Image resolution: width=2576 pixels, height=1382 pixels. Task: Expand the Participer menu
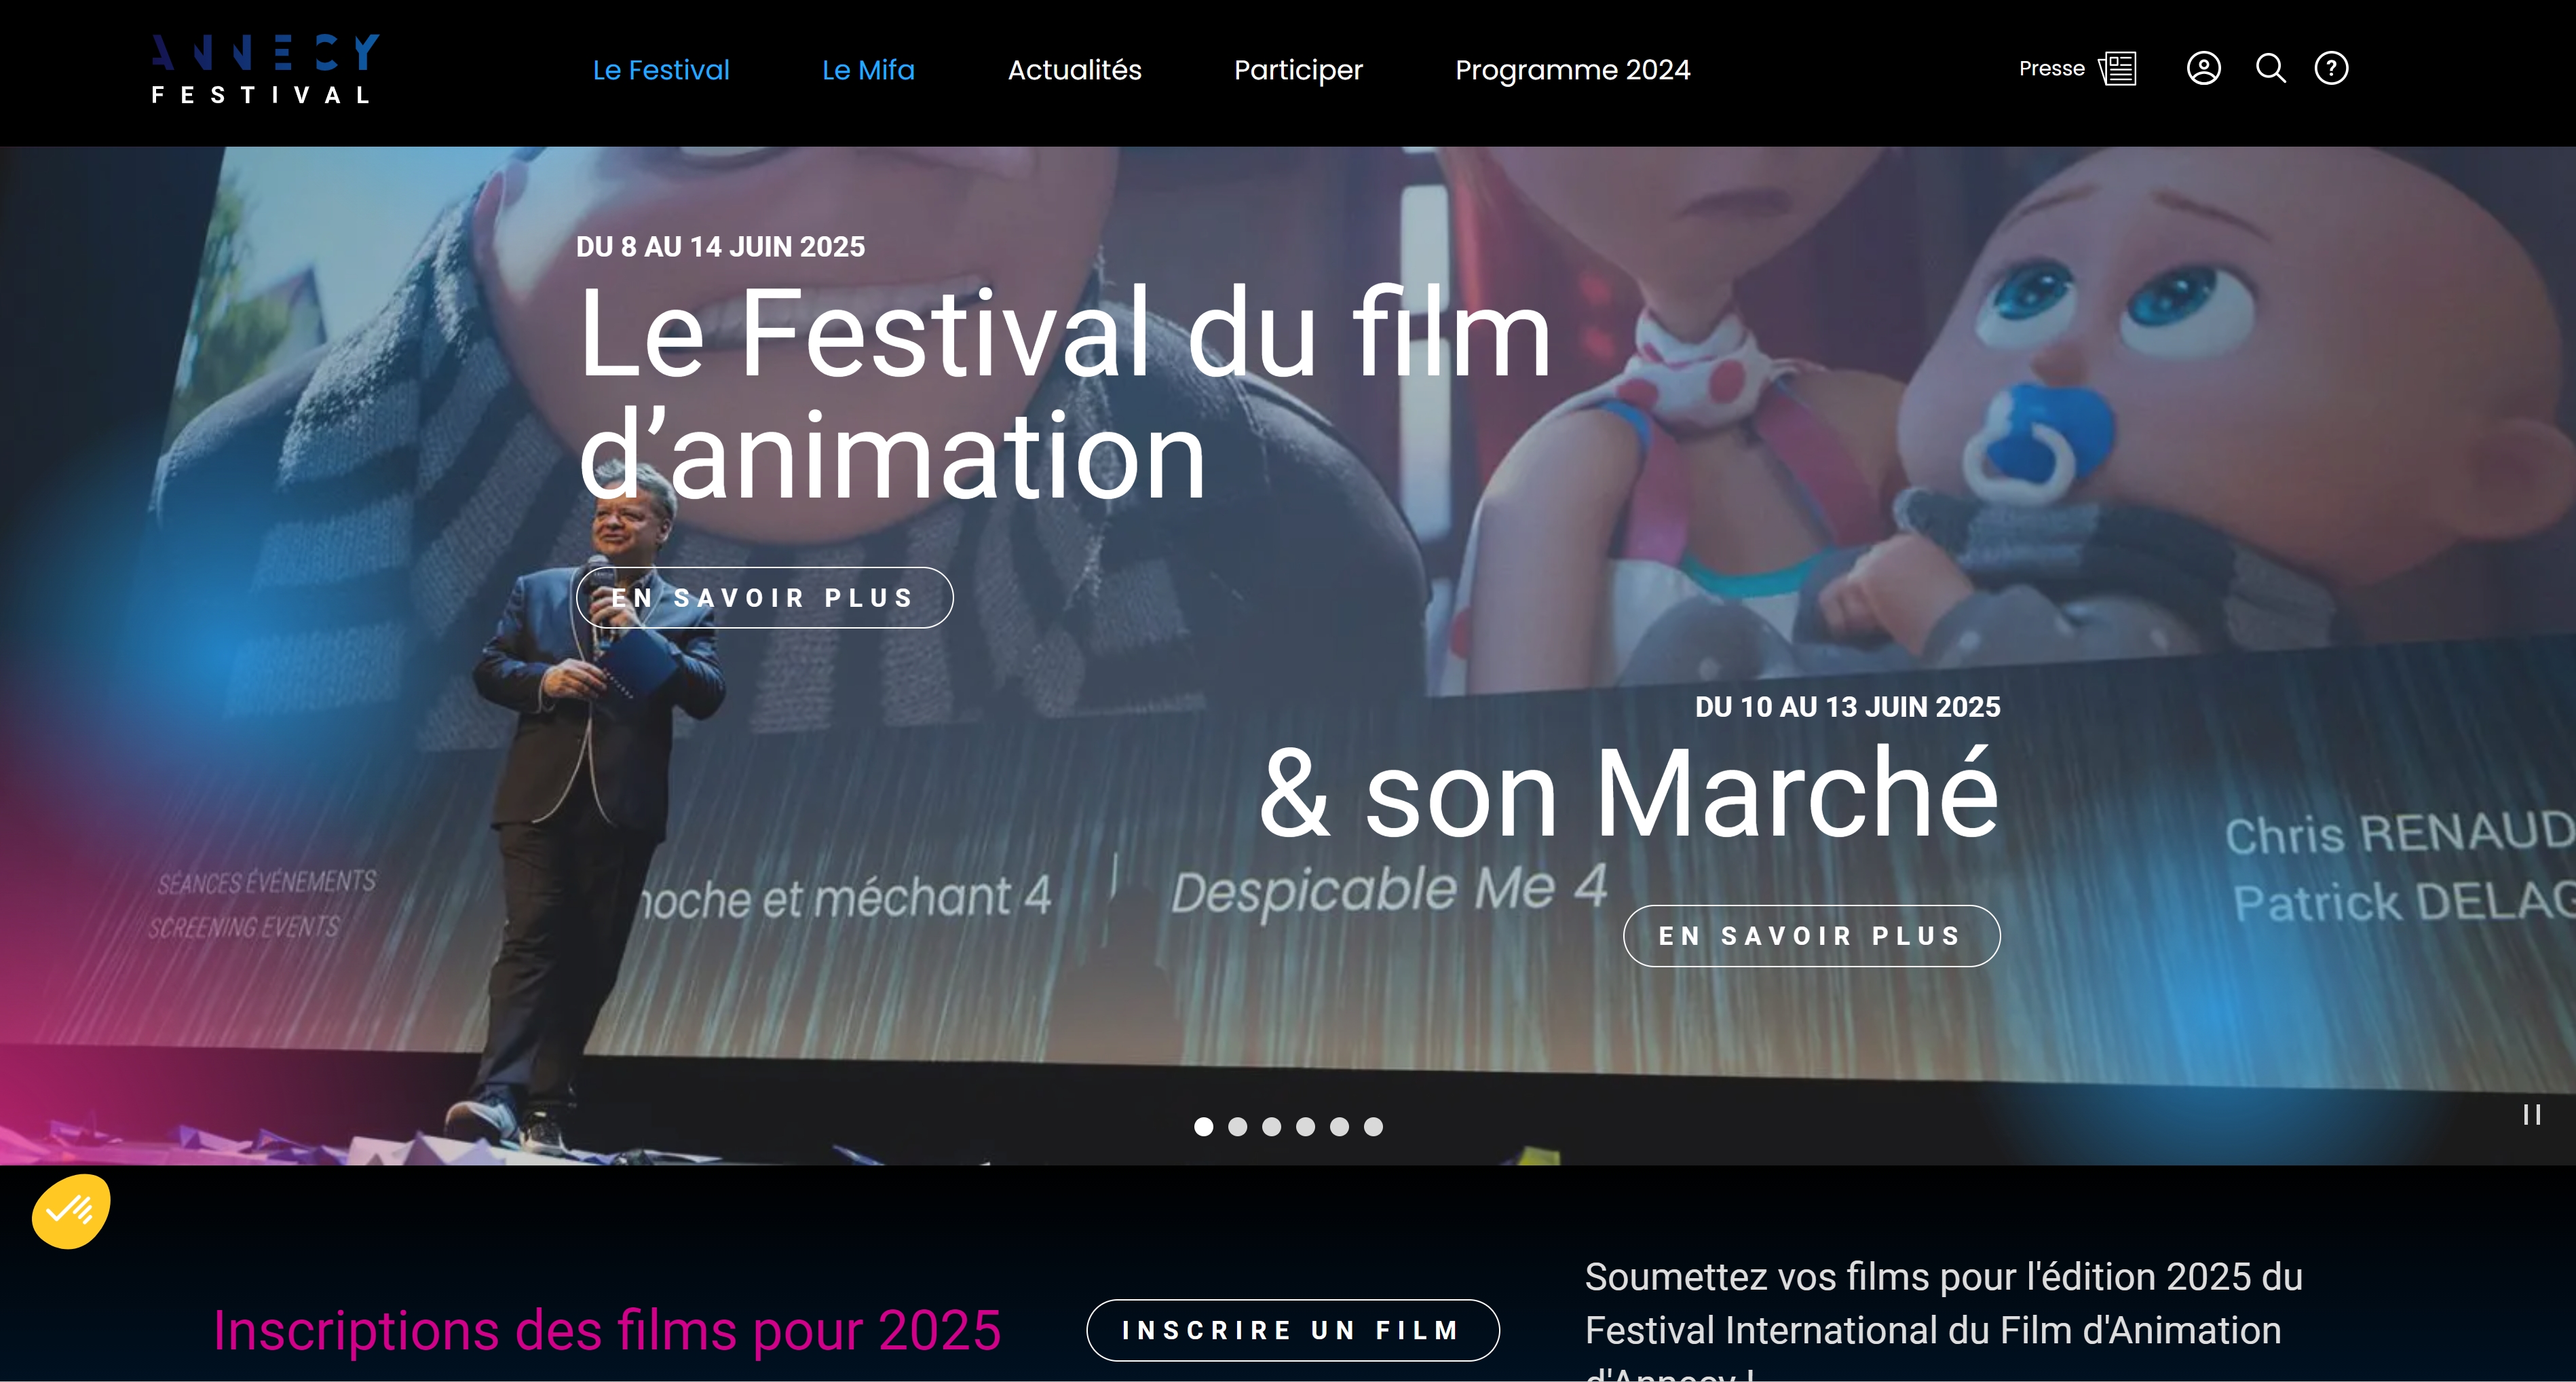click(1298, 70)
